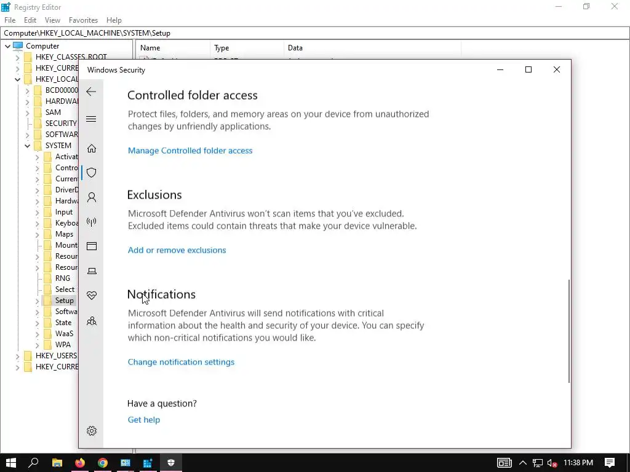Launch Google Chrome from the taskbar
Screen dimensions: 630x472
tap(103, 463)
